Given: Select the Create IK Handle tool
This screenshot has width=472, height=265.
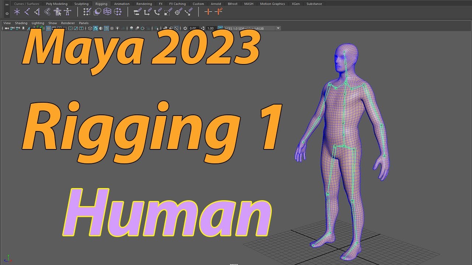Looking at the screenshot, I should [x=37, y=12].
